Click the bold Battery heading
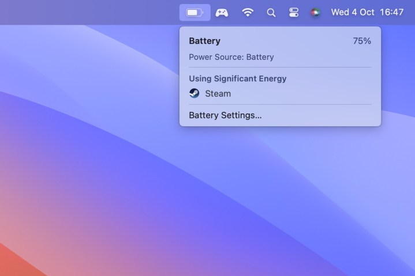This screenshot has height=276, width=415. [204, 41]
